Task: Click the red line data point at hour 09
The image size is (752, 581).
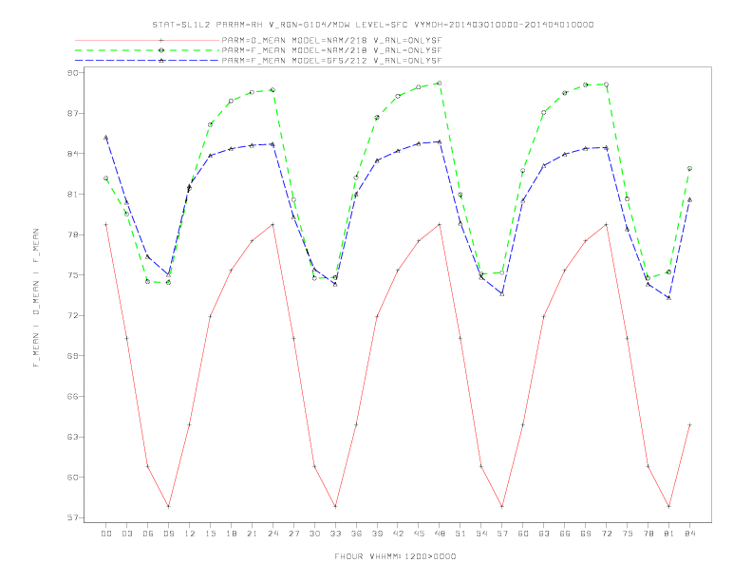Action: 168,506
